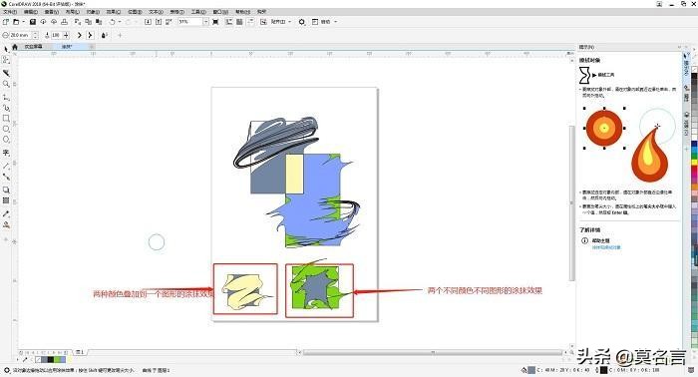Open the Effects menu
The image size is (698, 377).
point(114,12)
